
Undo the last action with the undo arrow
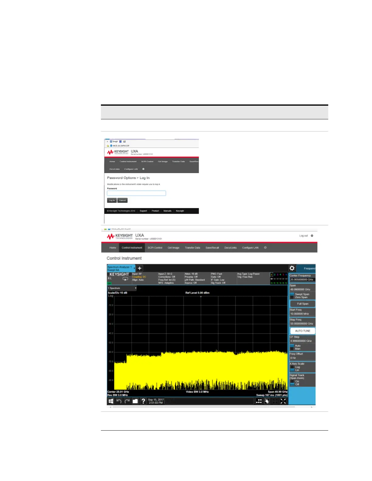tap(119, 401)
